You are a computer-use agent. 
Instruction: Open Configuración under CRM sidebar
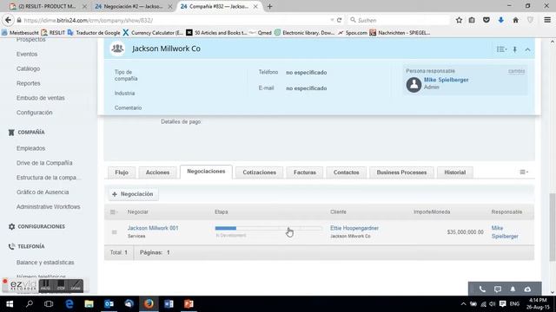35,113
